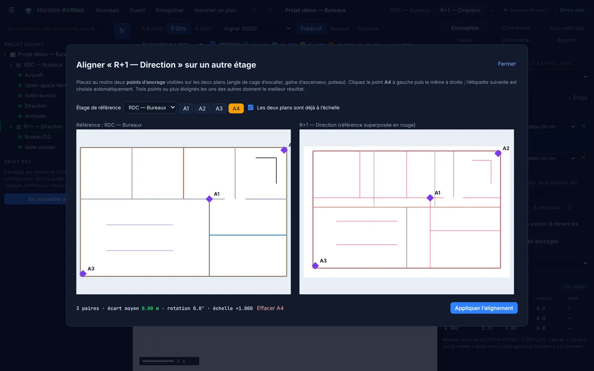
Task: Open first béton 20 cm dropdown
Action: pos(551,127)
